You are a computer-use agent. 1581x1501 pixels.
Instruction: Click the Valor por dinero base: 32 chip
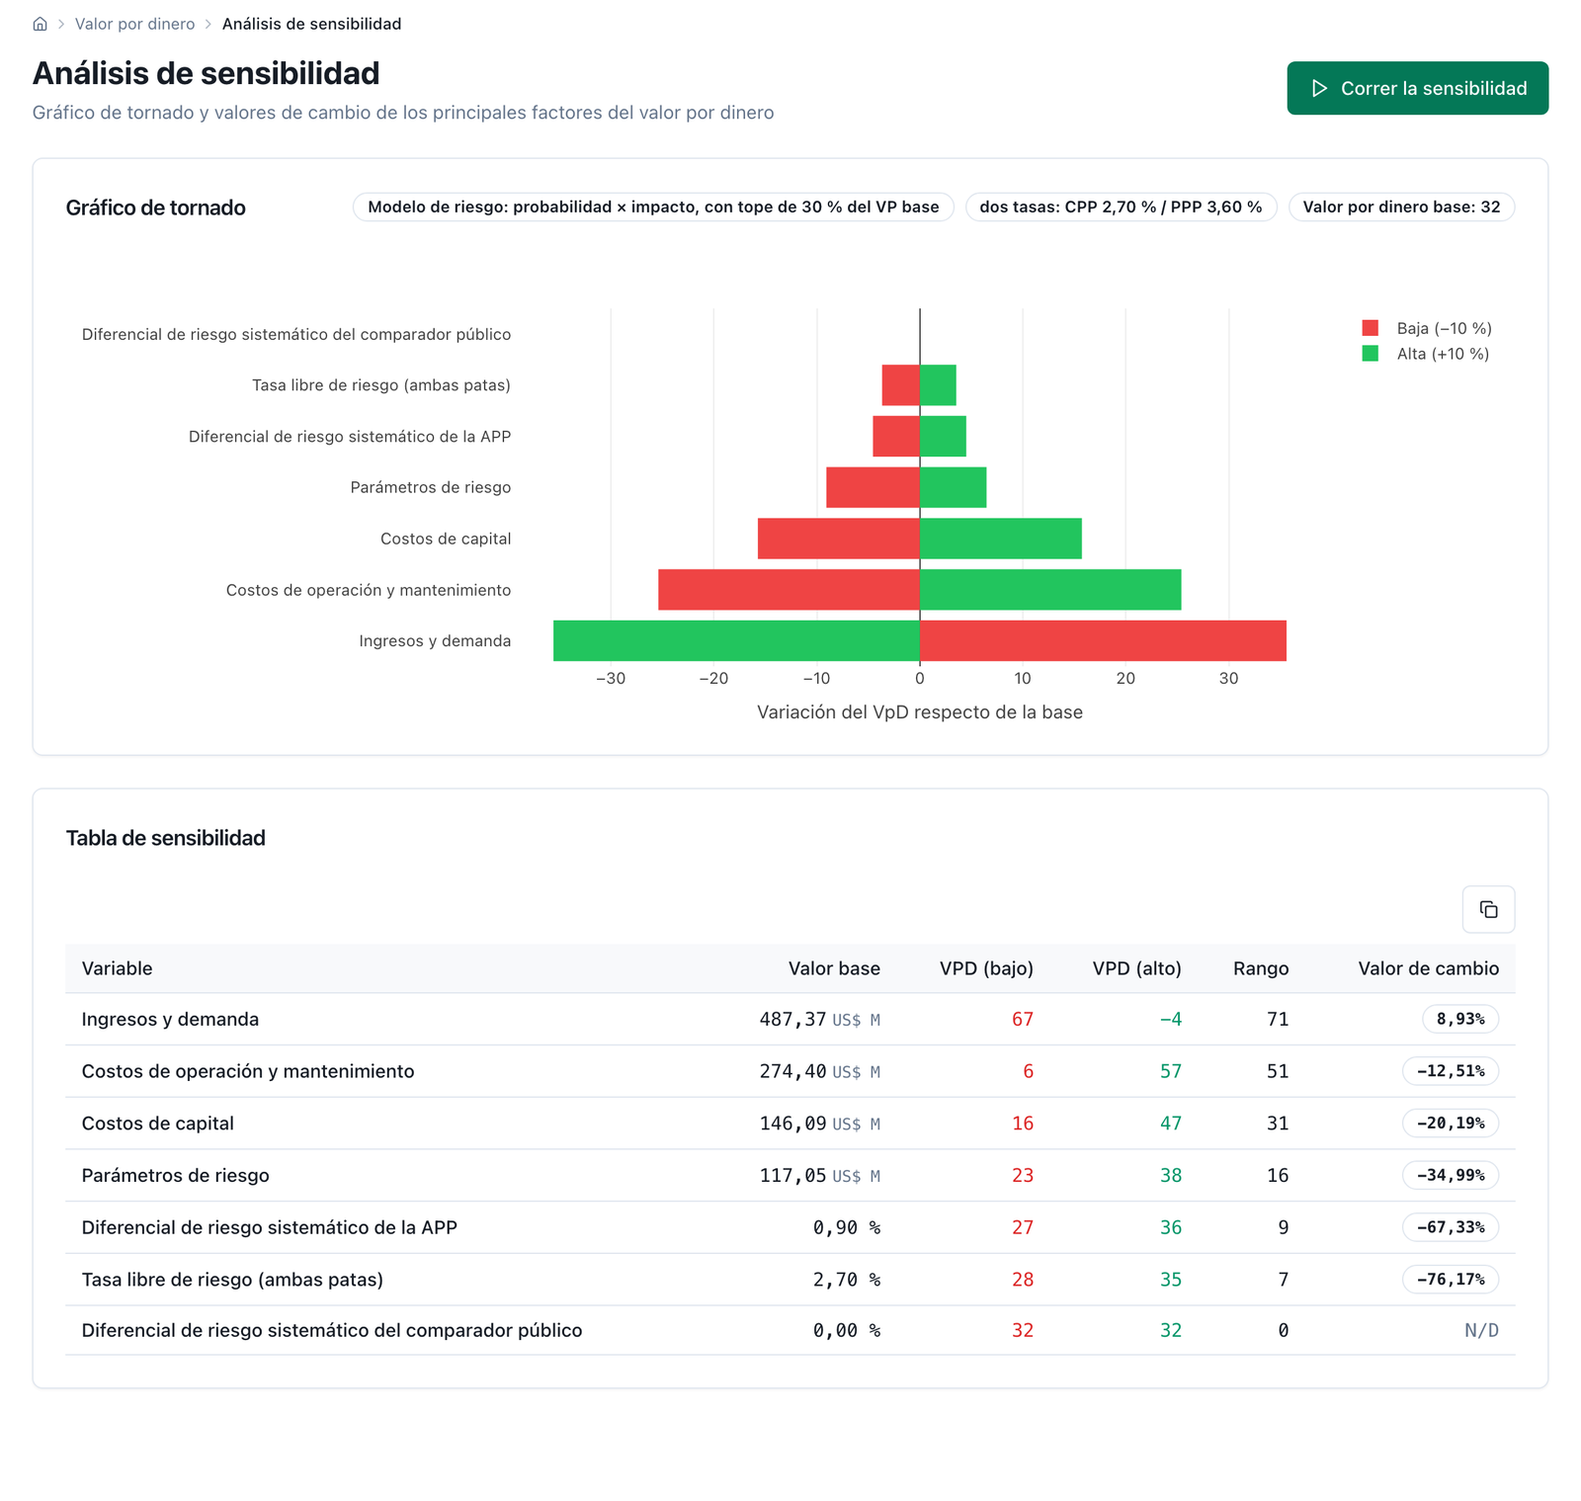1401,207
